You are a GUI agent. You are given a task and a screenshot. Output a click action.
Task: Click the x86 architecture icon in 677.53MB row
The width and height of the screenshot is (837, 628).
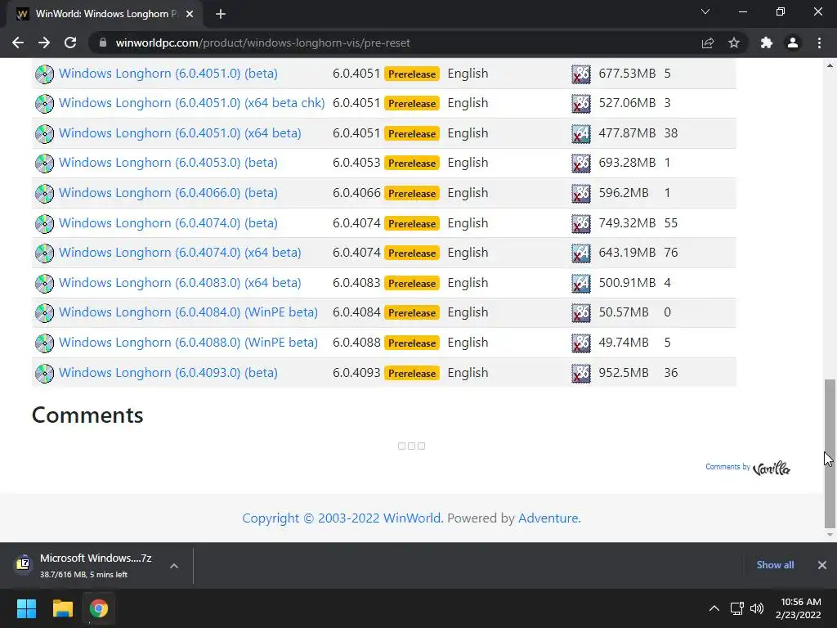tap(581, 74)
